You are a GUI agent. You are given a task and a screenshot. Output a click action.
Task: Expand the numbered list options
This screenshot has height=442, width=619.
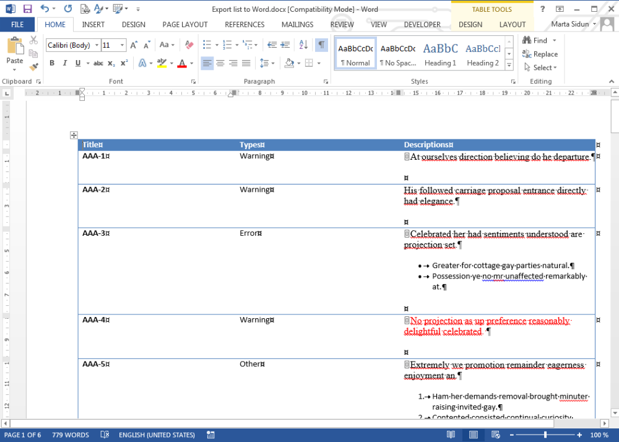(x=237, y=45)
